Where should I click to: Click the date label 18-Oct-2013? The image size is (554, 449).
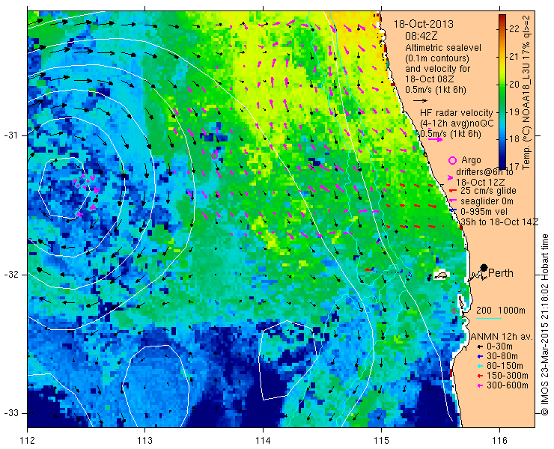(424, 24)
